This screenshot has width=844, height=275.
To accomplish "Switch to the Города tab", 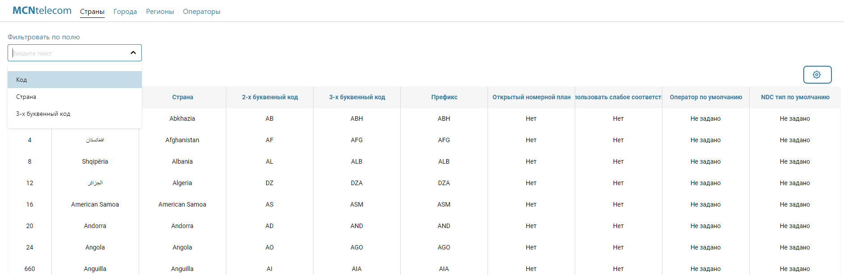I will pos(125,12).
